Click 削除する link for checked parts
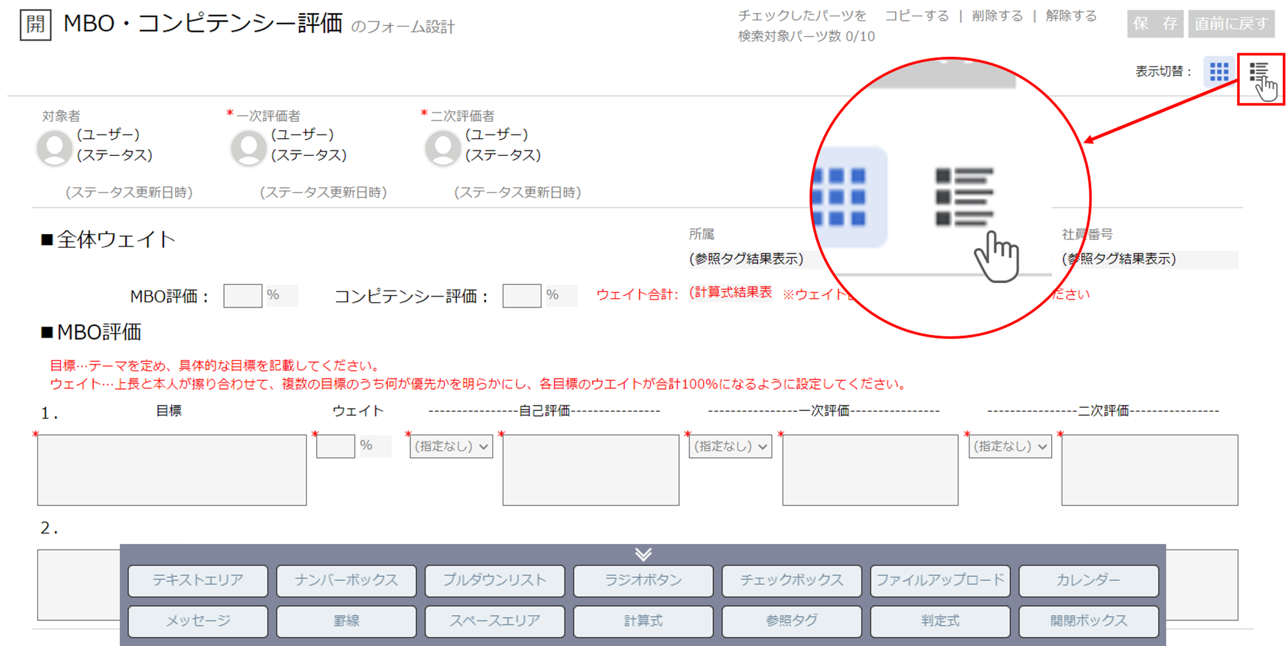 click(997, 16)
